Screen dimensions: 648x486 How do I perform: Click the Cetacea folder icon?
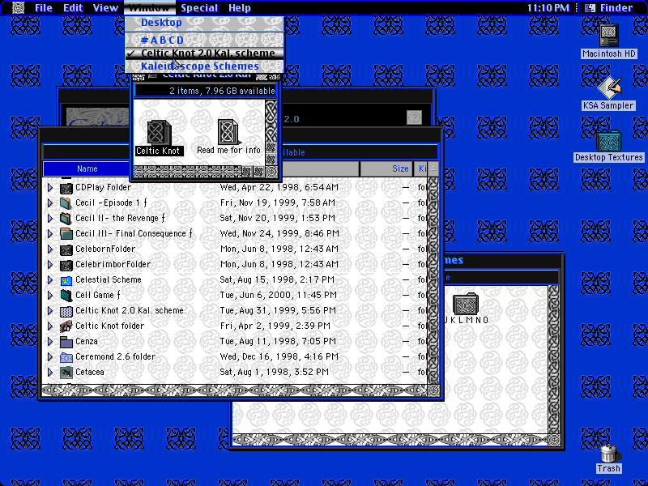click(x=66, y=373)
